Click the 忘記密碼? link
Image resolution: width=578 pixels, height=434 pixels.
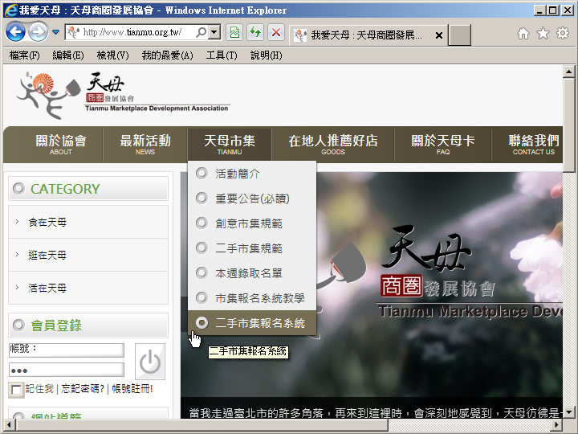pos(83,389)
